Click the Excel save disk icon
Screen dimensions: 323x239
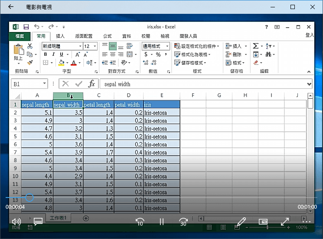pyautogui.click(x=26, y=27)
